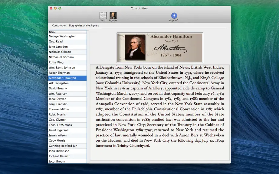The height and width of the screenshot is (174, 279).
Task: Click the Alexander Hamilton portrait card
Action: (159, 48)
